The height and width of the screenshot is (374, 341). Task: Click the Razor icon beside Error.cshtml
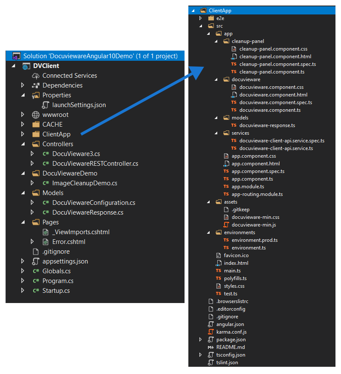(45, 242)
